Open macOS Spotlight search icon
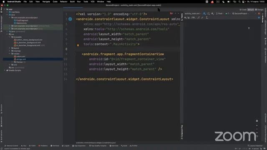 [x=239, y=2]
